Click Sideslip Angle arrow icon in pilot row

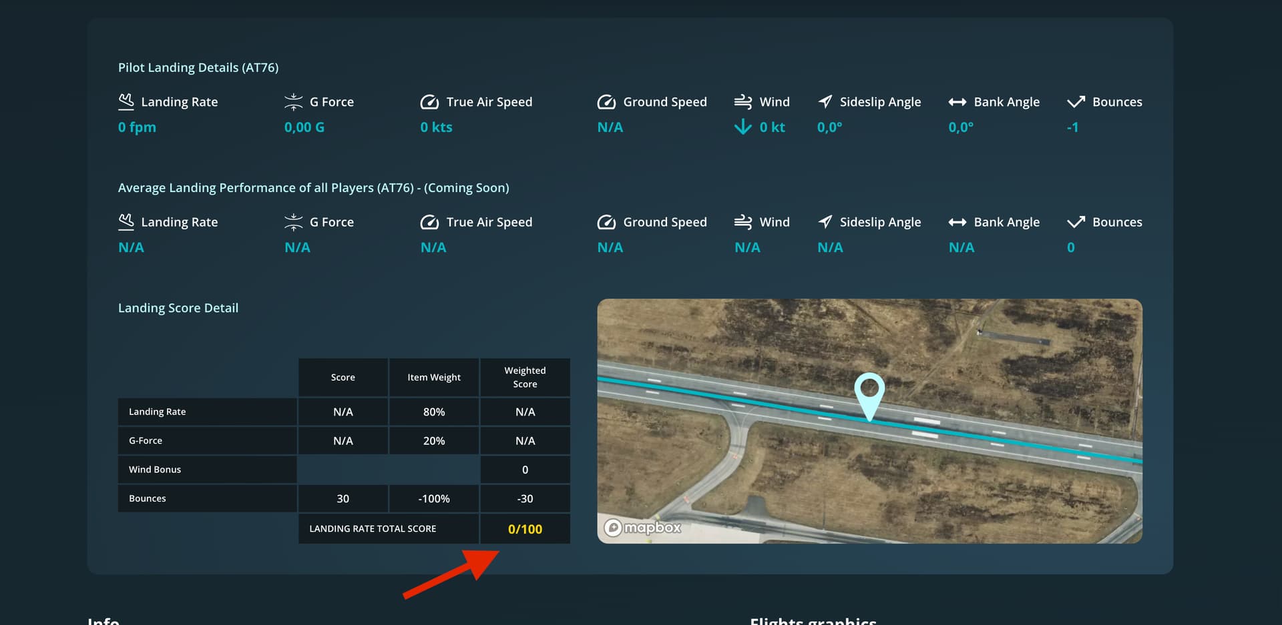click(825, 101)
